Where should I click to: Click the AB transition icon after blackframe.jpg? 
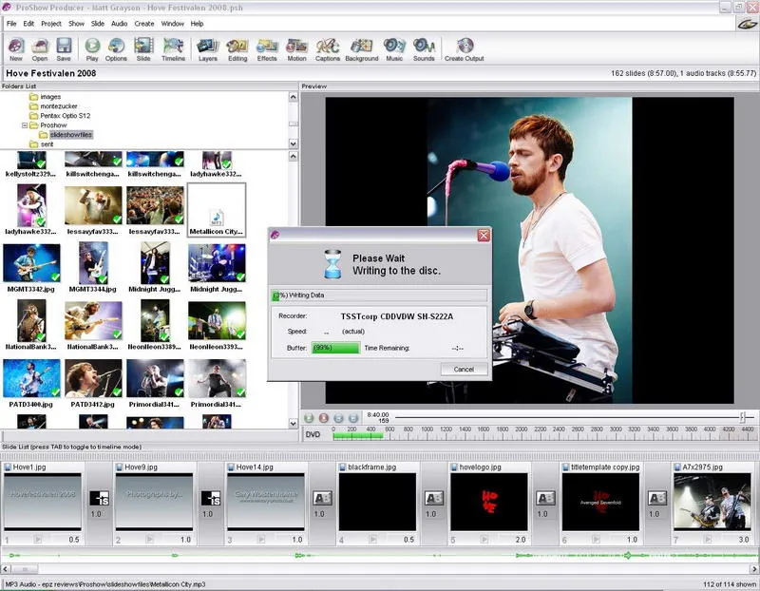(x=434, y=499)
